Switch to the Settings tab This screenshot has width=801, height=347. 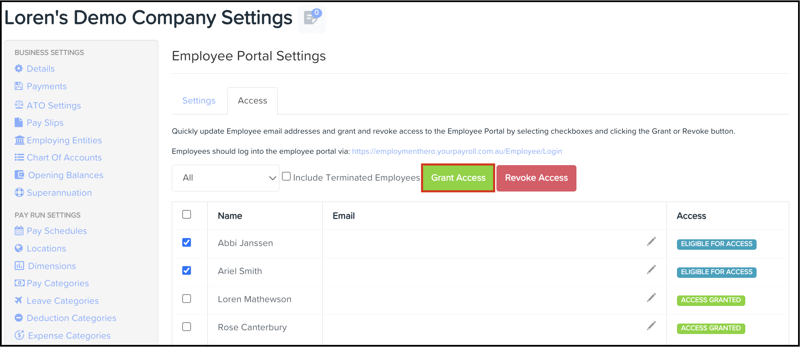click(199, 101)
